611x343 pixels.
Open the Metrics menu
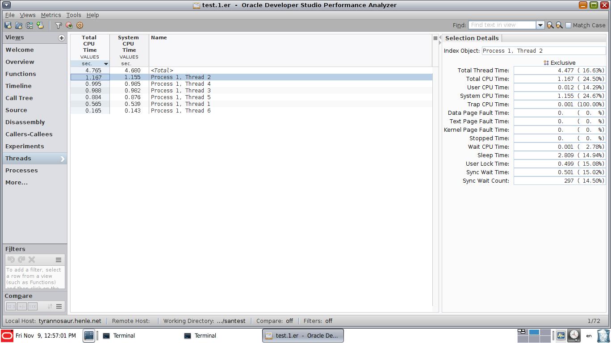51,15
